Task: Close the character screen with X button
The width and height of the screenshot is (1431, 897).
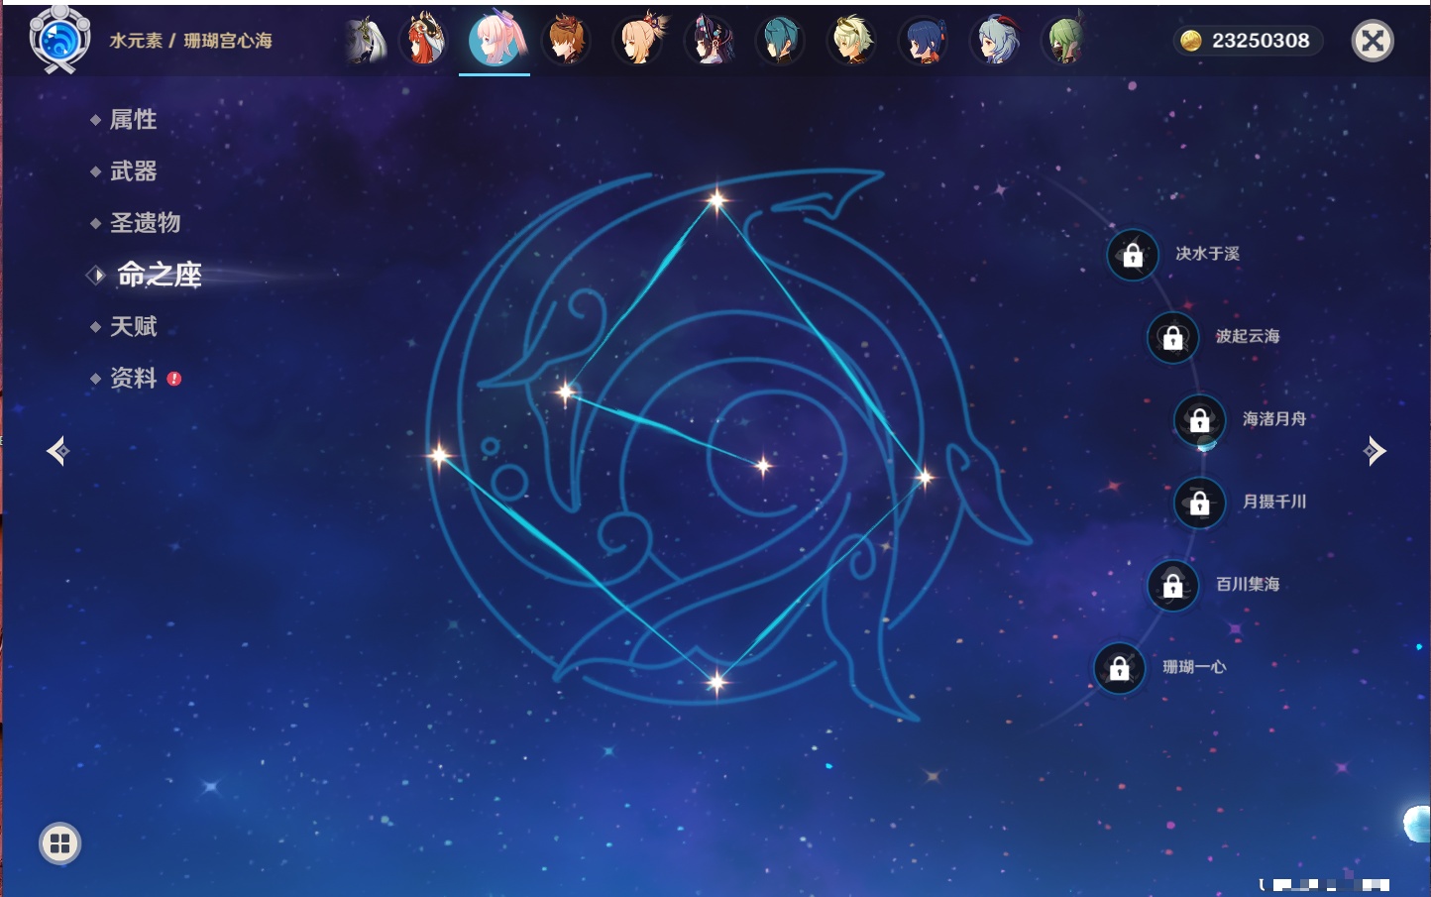Action: coord(1373,41)
